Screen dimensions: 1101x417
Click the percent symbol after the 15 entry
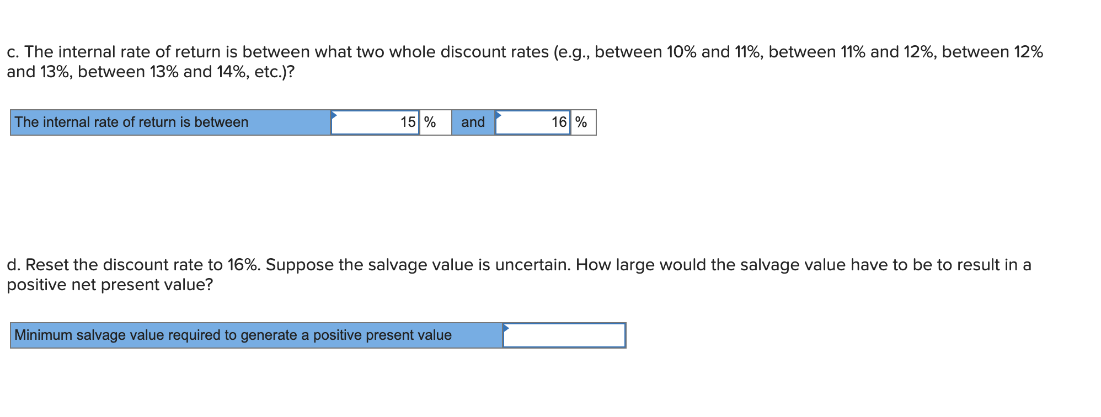coord(429,122)
